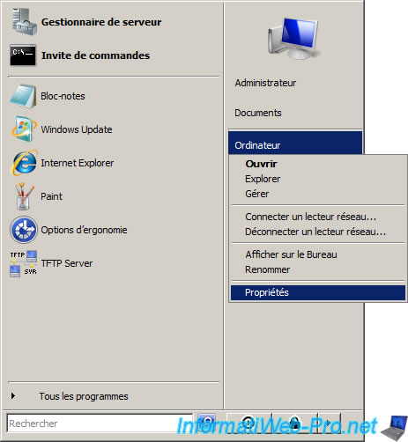Launch Internet Explorer icon
Screen dimensions: 408x442
point(25,163)
